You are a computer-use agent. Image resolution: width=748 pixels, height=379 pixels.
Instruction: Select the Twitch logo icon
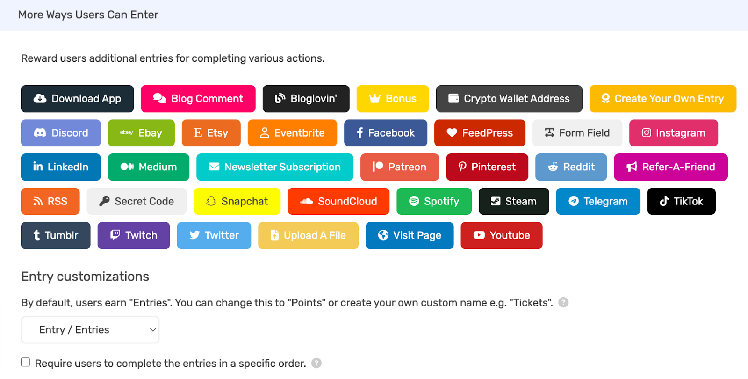(115, 235)
